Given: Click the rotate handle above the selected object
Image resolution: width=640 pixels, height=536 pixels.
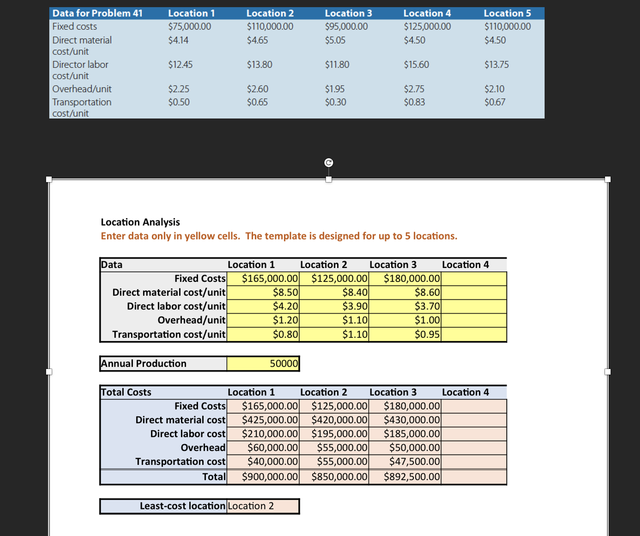Looking at the screenshot, I should pos(328,162).
